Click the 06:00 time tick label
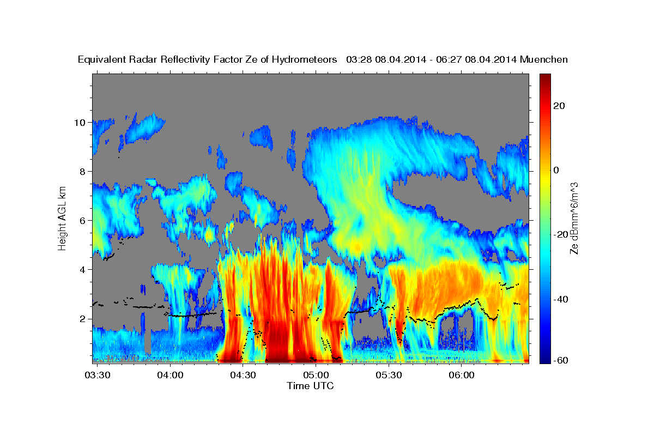The image size is (654, 436). [461, 376]
